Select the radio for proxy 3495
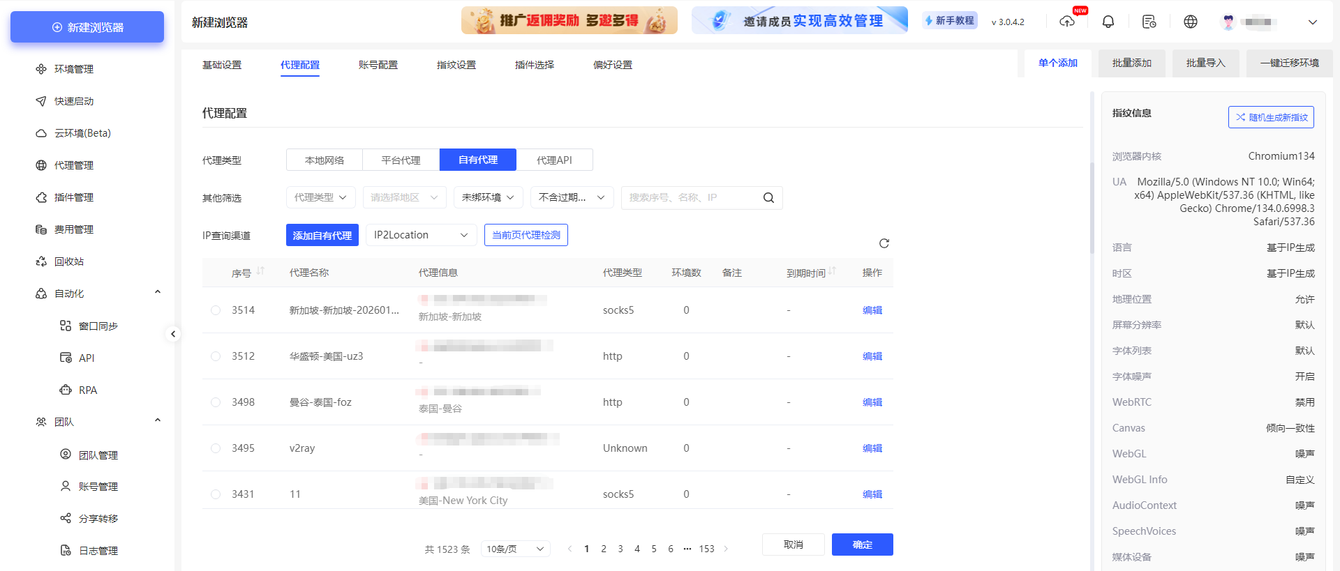 (x=216, y=448)
